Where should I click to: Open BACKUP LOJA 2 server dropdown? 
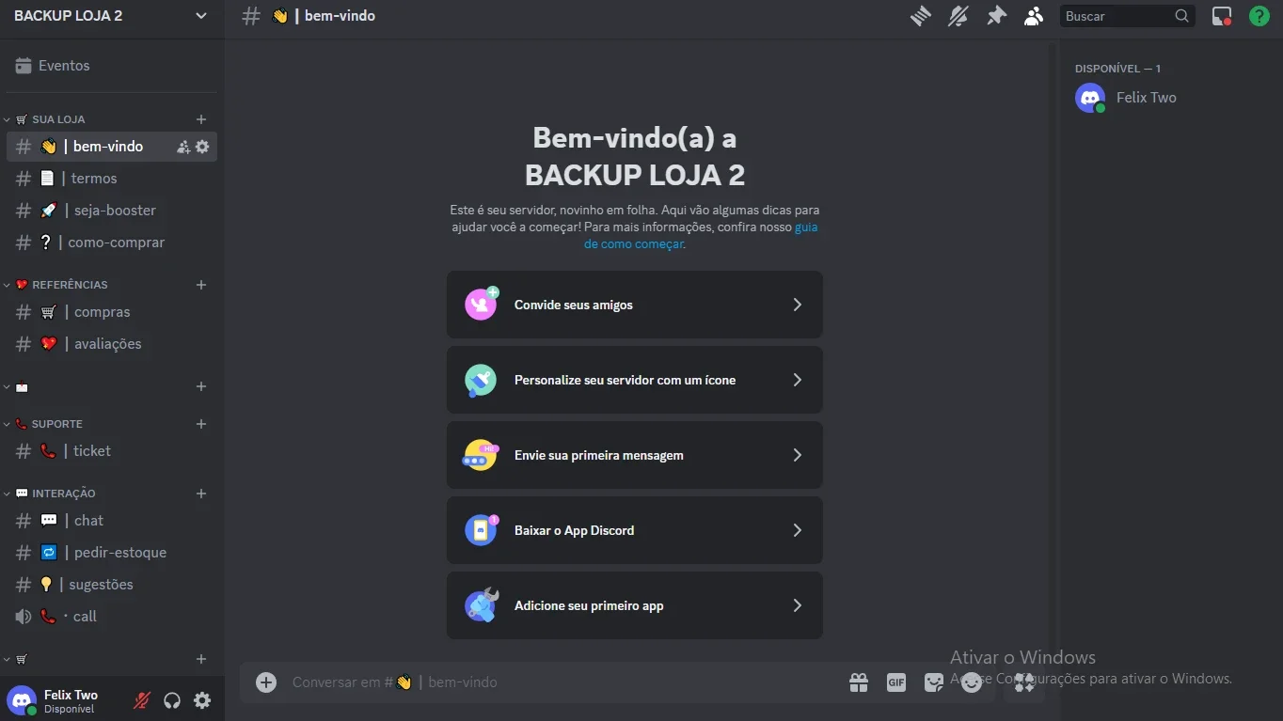(111, 16)
